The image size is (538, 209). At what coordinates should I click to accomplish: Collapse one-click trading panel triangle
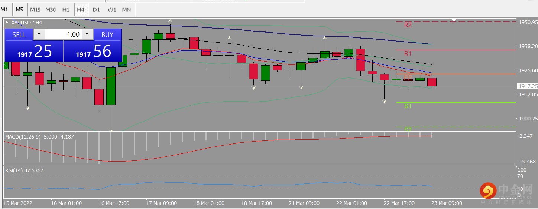[7, 23]
